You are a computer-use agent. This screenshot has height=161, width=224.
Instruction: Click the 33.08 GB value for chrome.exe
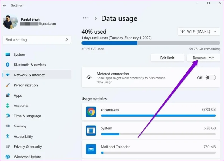pos(209,110)
